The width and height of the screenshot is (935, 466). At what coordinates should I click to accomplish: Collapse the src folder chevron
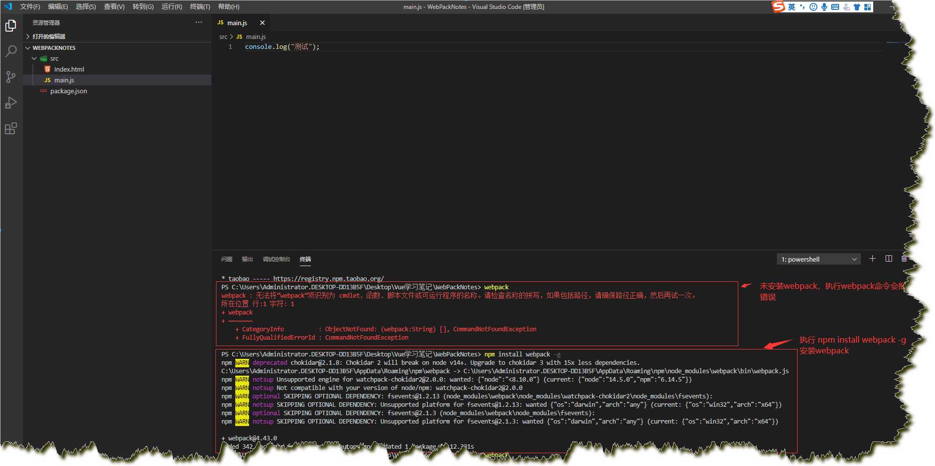(34, 58)
